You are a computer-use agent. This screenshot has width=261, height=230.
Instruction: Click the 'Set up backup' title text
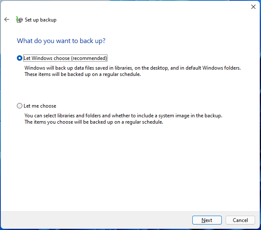40,20
